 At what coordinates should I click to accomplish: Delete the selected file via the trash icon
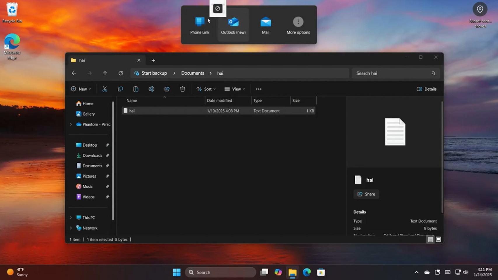pyautogui.click(x=182, y=89)
